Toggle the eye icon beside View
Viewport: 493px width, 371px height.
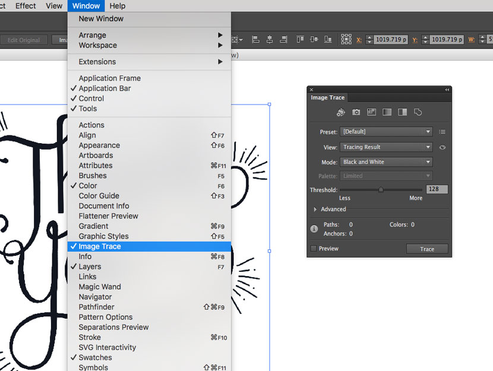click(442, 147)
